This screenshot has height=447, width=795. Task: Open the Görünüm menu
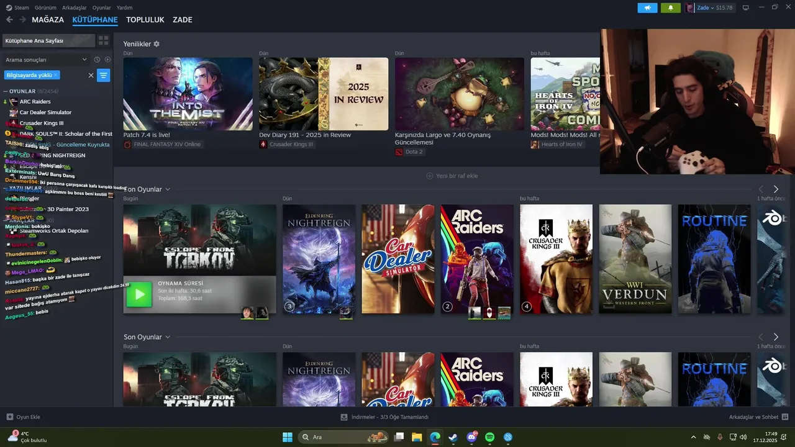coord(45,7)
